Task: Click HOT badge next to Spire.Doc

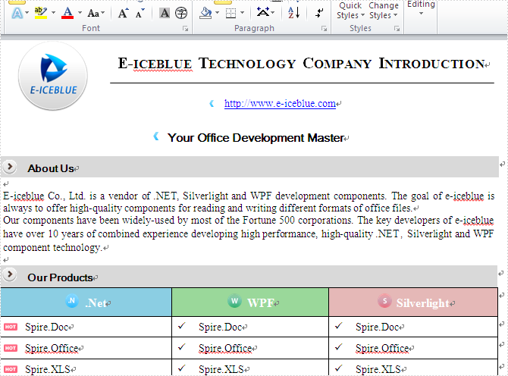Action: click(x=11, y=327)
